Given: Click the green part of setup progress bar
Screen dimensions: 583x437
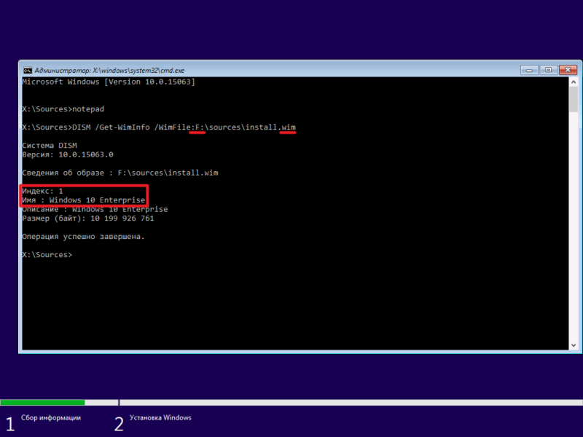Looking at the screenshot, I should [42, 403].
